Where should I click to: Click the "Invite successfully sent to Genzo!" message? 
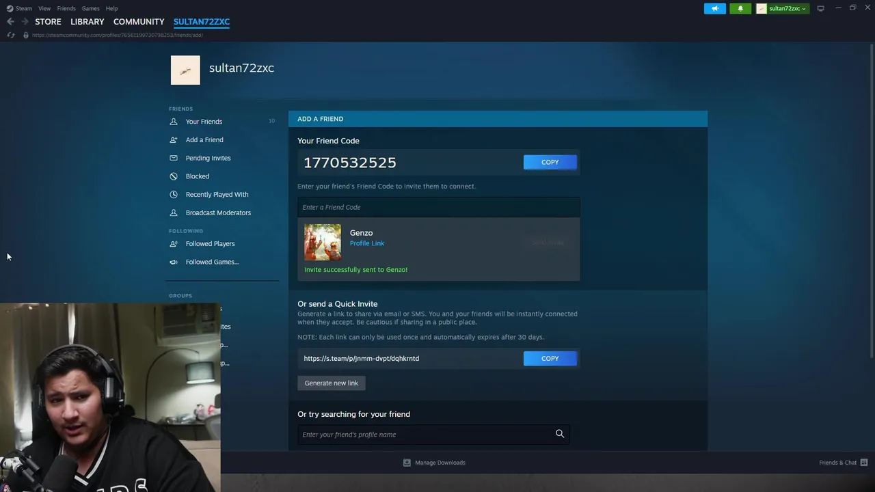(355, 269)
